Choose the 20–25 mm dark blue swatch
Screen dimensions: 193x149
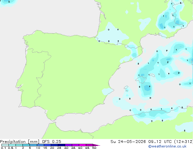click(x=54, y=145)
